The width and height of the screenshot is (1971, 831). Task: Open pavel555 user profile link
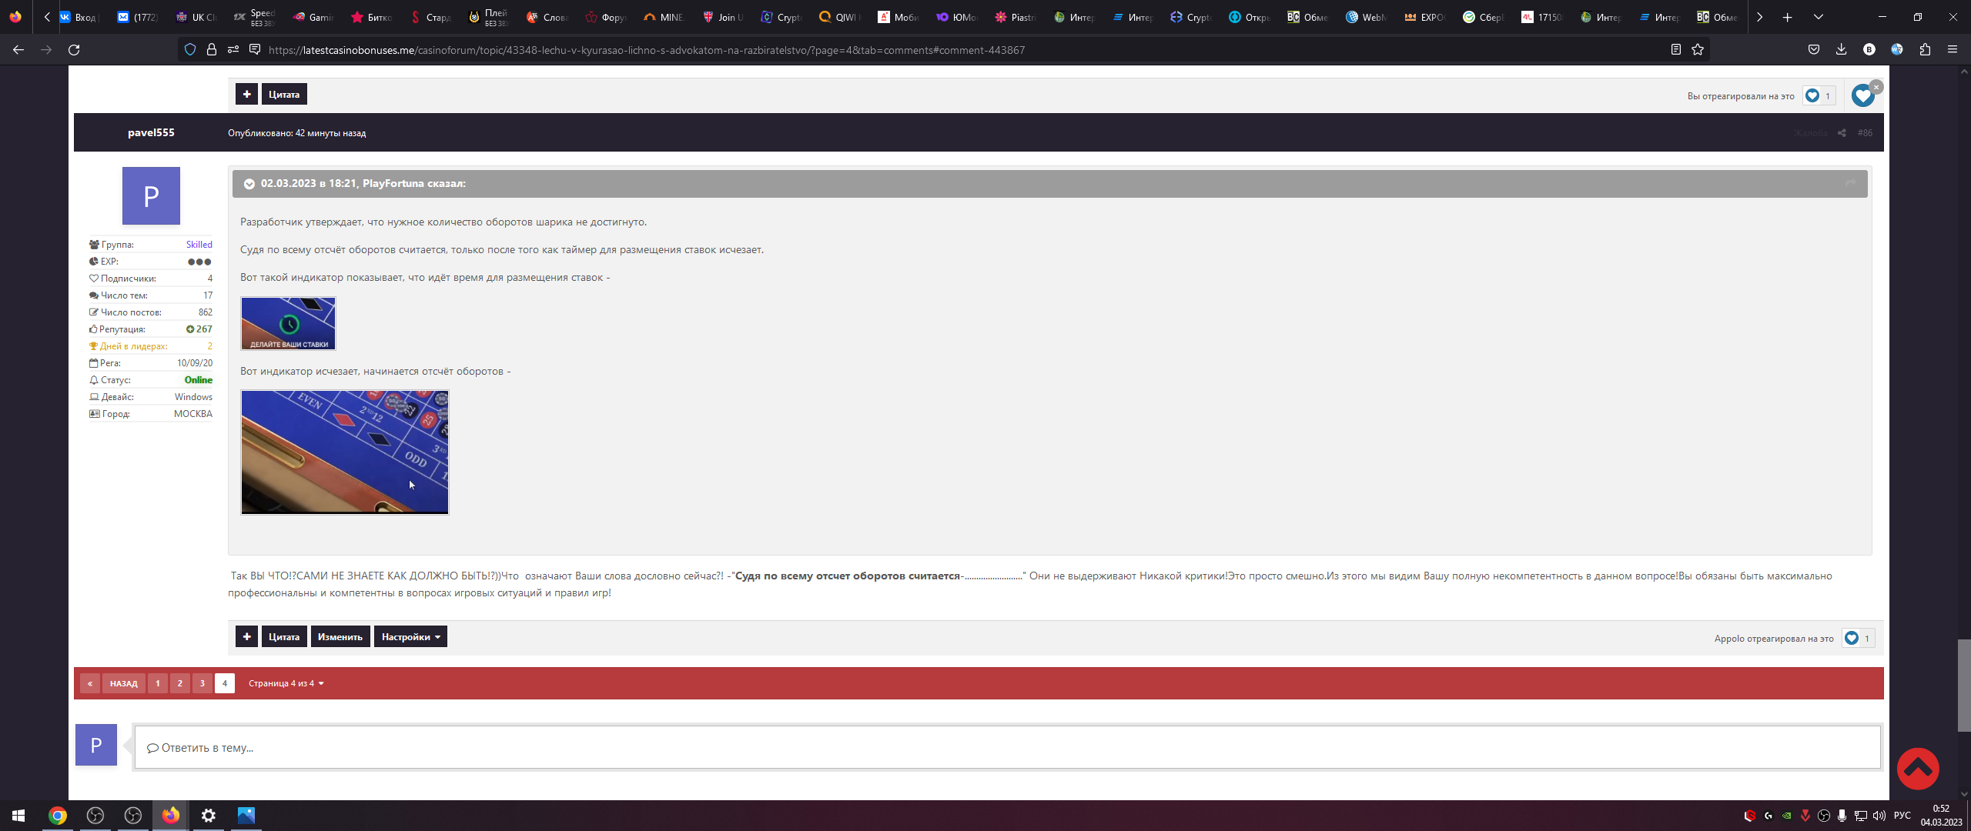click(151, 132)
